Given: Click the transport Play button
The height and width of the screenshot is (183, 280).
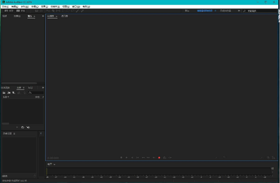Looking at the screenshot, I should coord(127,158).
